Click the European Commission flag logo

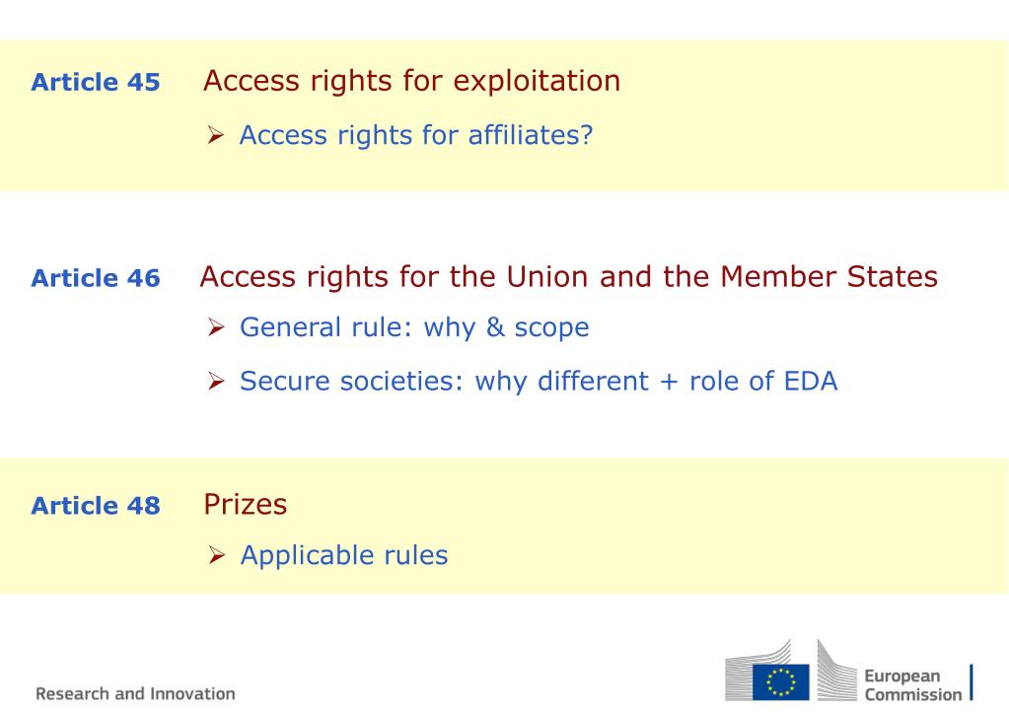780,682
